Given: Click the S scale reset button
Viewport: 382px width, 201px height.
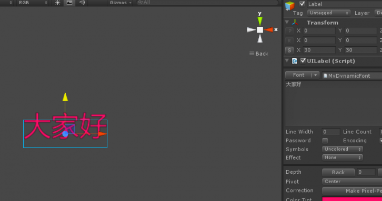Looking at the screenshot, I should coord(289,50).
